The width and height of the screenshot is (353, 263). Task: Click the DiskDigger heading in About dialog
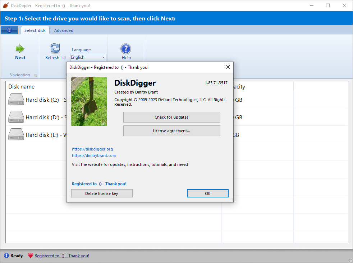[135, 83]
